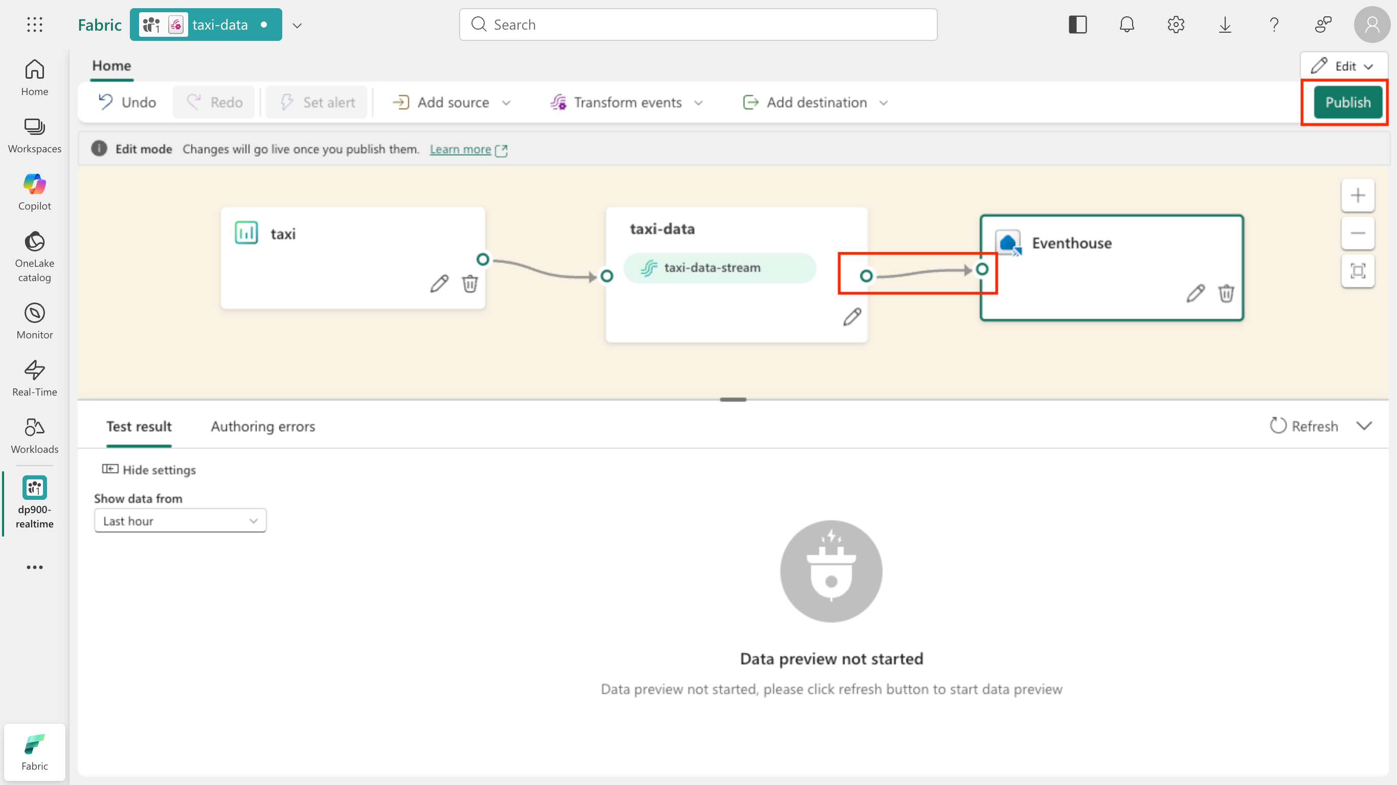Screen dimensions: 1397x785
Task: Click the Publish button
Action: coord(1347,102)
